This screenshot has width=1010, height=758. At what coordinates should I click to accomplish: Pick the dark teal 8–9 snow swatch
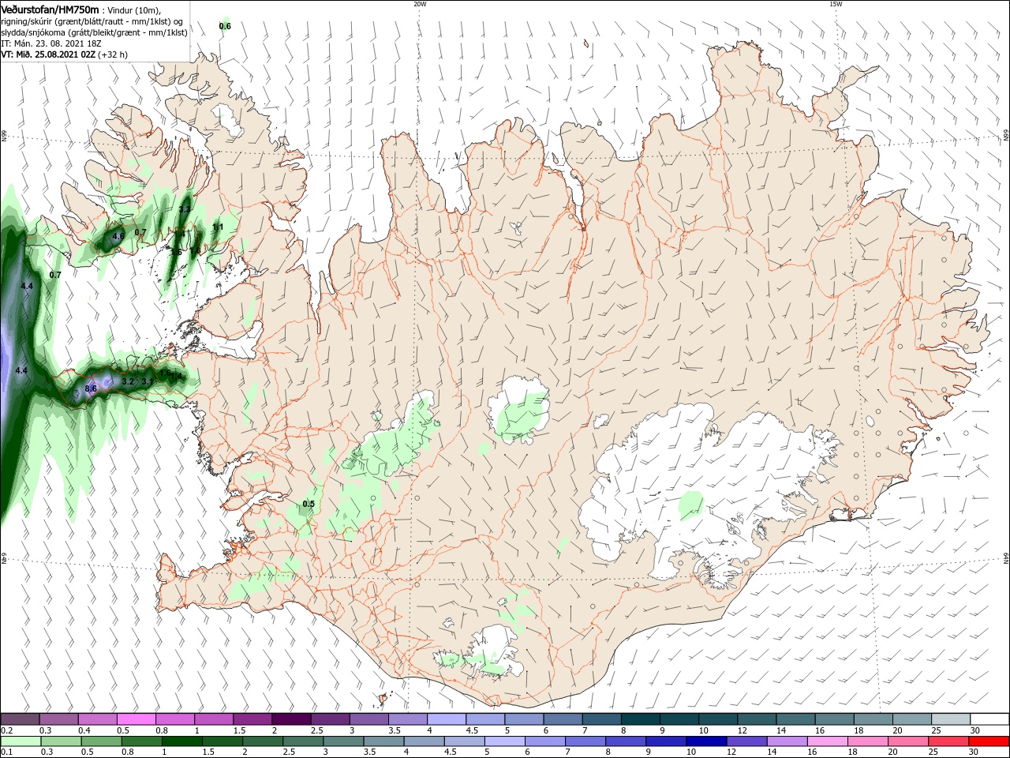point(641,719)
